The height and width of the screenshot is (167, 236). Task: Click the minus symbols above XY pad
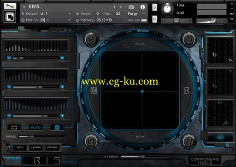(140, 44)
